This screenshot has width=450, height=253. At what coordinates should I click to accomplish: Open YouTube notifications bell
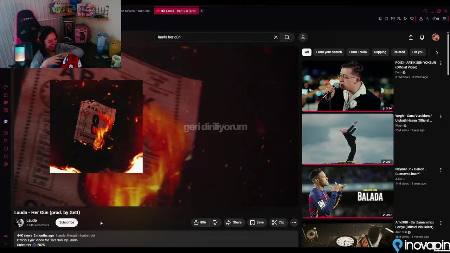422,37
